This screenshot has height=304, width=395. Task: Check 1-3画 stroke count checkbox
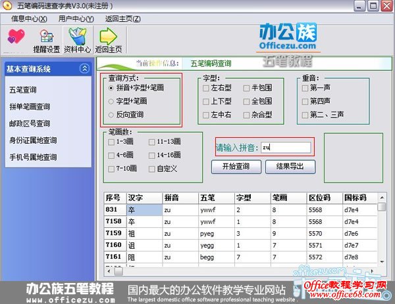pos(111,142)
